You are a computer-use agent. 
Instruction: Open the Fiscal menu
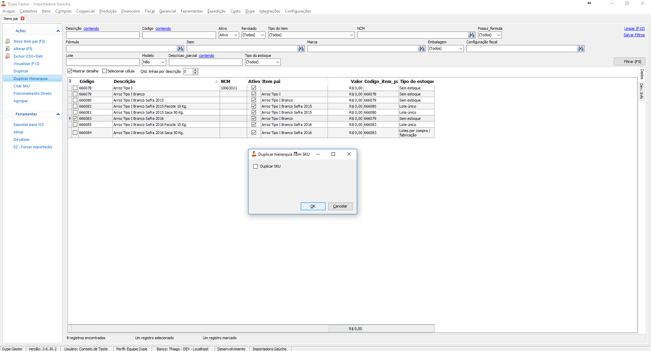point(150,11)
